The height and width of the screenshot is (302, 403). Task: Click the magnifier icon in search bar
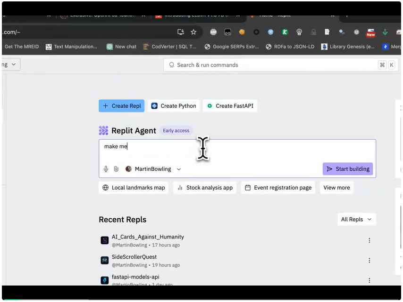click(x=172, y=65)
